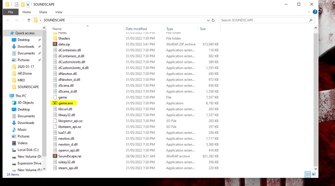The width and height of the screenshot is (335, 186).
Task: Select the dContainers.dll file icon
Action: coord(55,50)
